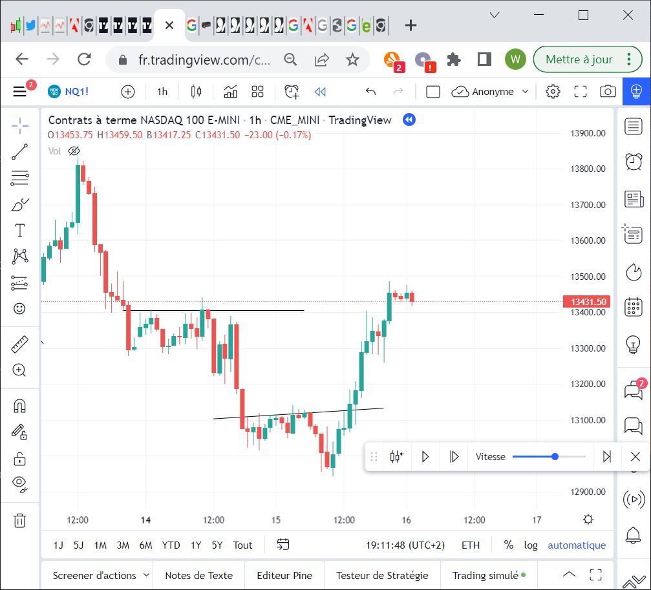Screen dimensions: 651x590
Task: Toggle bar replay mode in toolbar
Action: click(320, 91)
